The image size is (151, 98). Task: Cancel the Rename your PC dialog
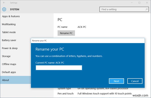[x=135, y=81]
